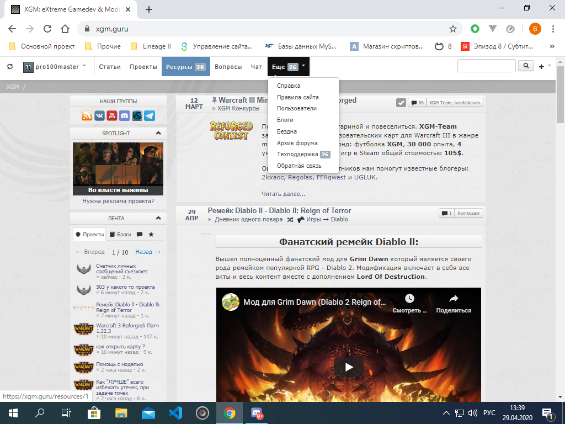Open the YouTube channel icon

112,116
